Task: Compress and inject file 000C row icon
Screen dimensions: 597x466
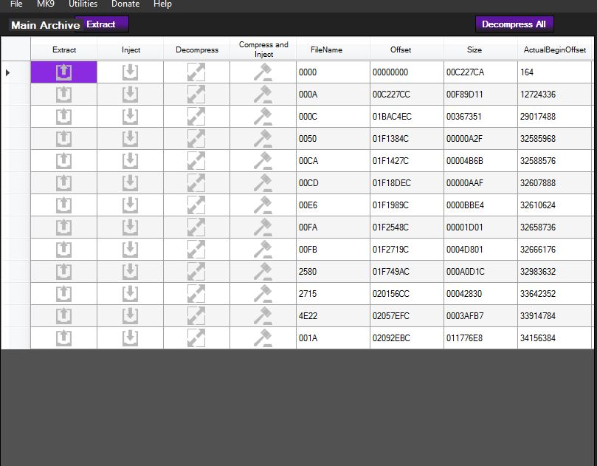Action: click(263, 116)
